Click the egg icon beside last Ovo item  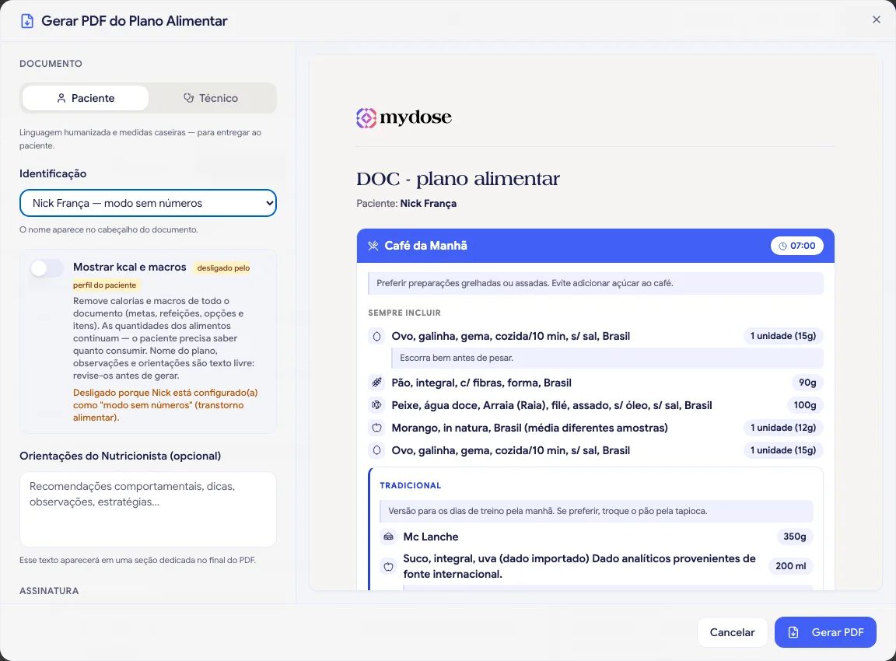coord(376,450)
